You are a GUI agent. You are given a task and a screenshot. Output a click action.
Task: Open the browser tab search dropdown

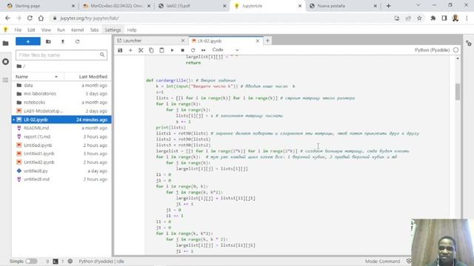418,5
